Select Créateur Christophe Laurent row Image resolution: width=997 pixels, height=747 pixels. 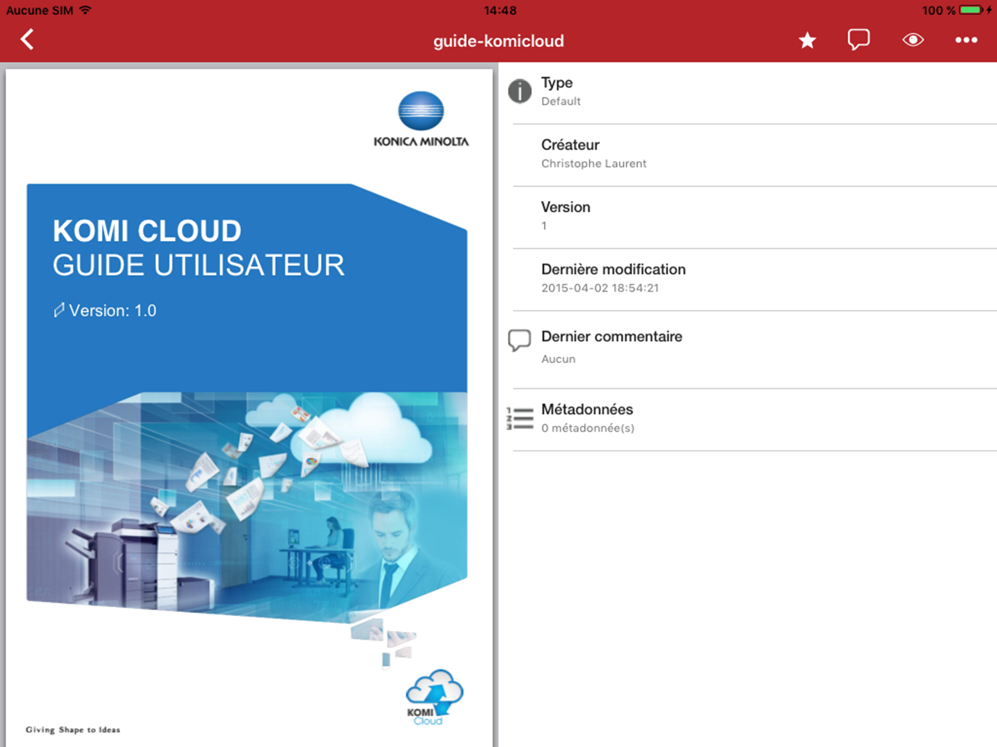click(x=748, y=155)
